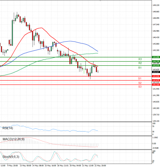
Task: Click the red 142.670 price tag
Action: [x=156, y=80]
